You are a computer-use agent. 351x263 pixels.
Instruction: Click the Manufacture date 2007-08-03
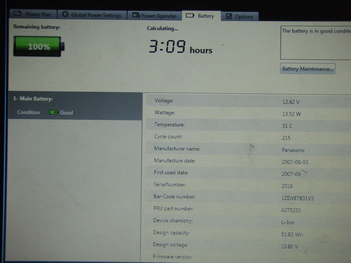click(x=295, y=162)
